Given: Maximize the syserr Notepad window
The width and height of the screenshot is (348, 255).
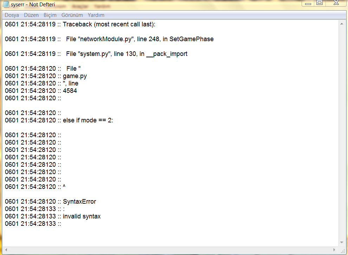Looking at the screenshot, I should tap(320, 3).
